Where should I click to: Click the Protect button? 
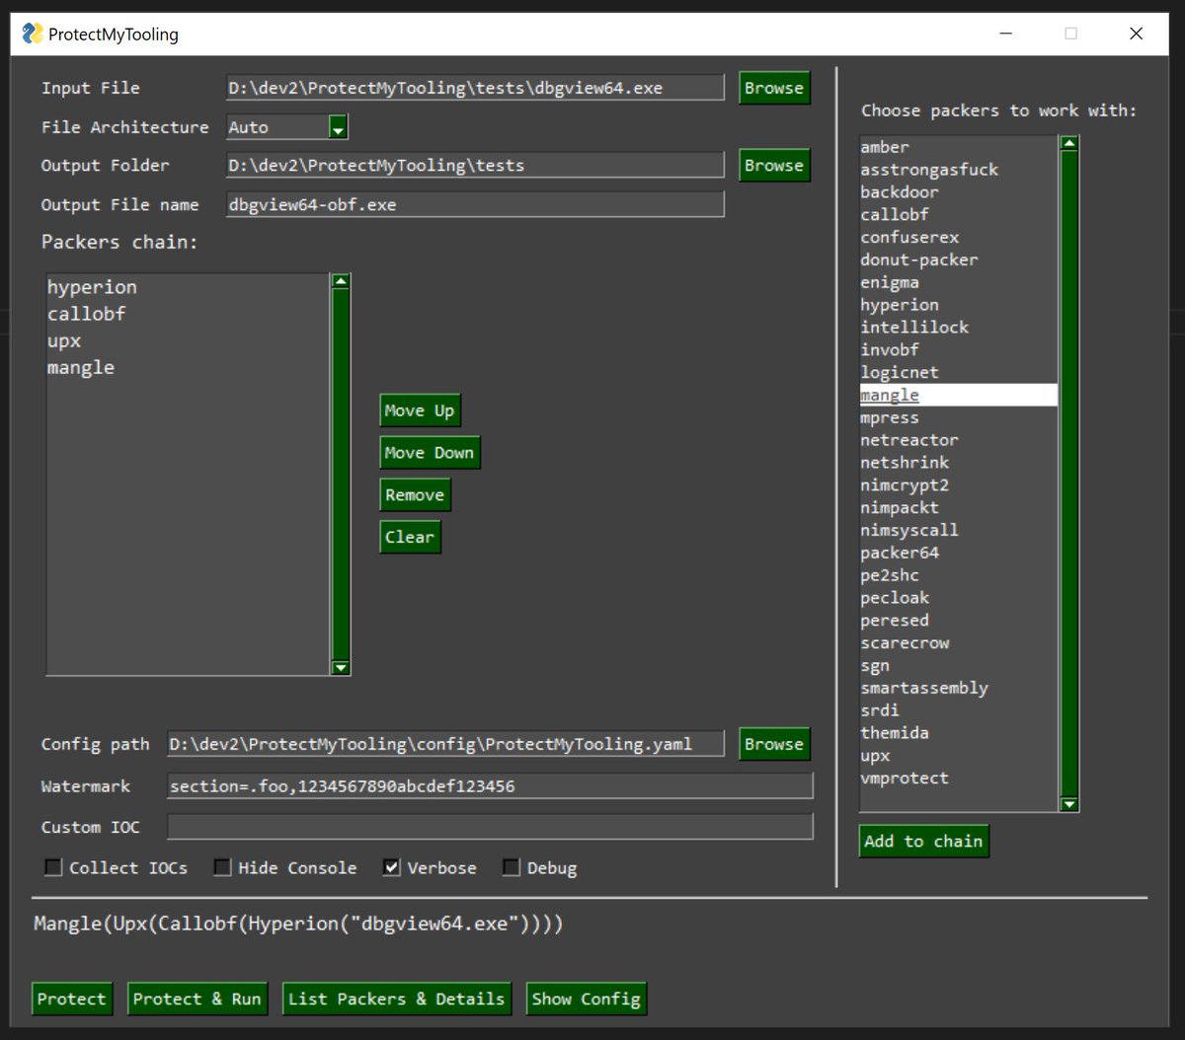click(71, 999)
